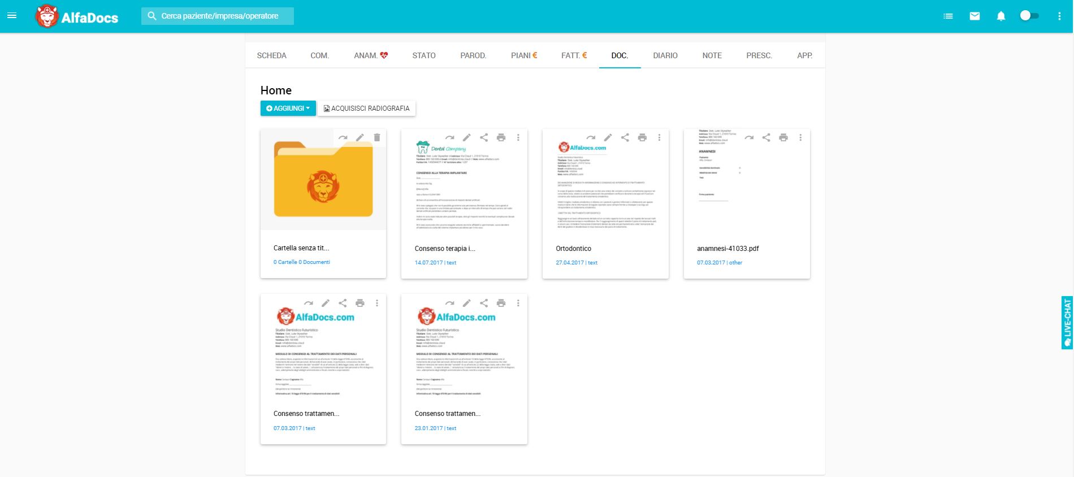
Task: Open the notifications bell
Action: (x=1001, y=16)
